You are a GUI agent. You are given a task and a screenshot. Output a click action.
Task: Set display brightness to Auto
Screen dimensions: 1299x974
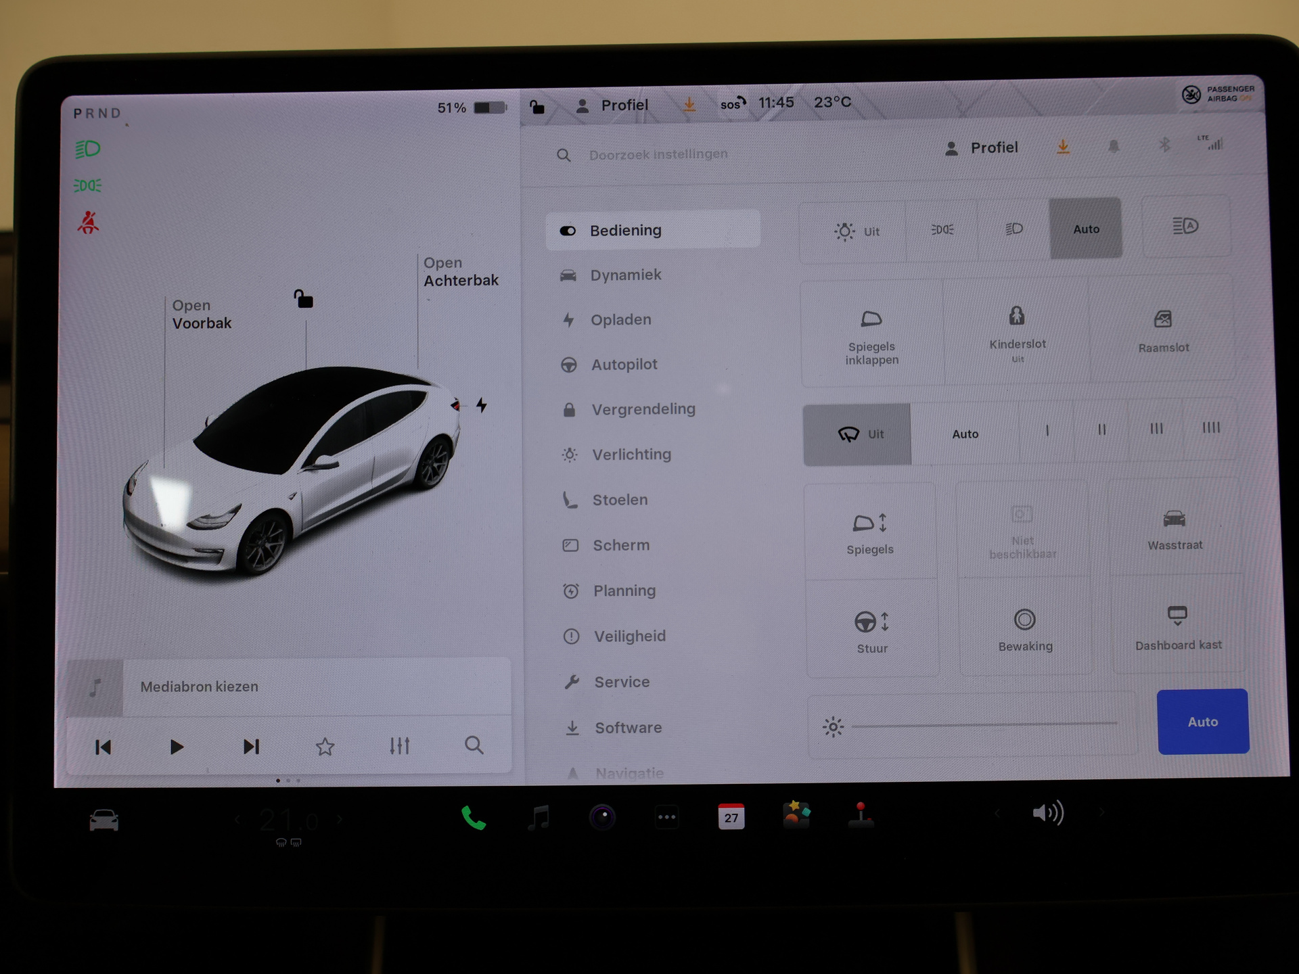pyautogui.click(x=1203, y=722)
